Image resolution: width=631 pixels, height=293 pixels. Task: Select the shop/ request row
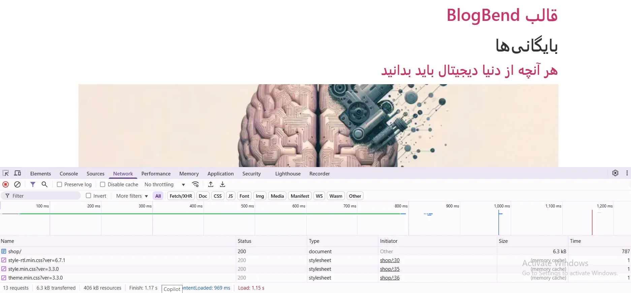pos(315,252)
